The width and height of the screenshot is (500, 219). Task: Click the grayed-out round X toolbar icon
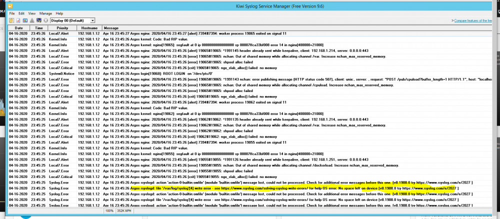coord(45,20)
